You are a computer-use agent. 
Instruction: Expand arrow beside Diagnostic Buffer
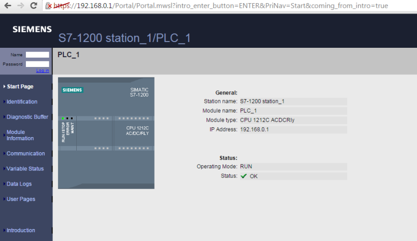point(4,117)
